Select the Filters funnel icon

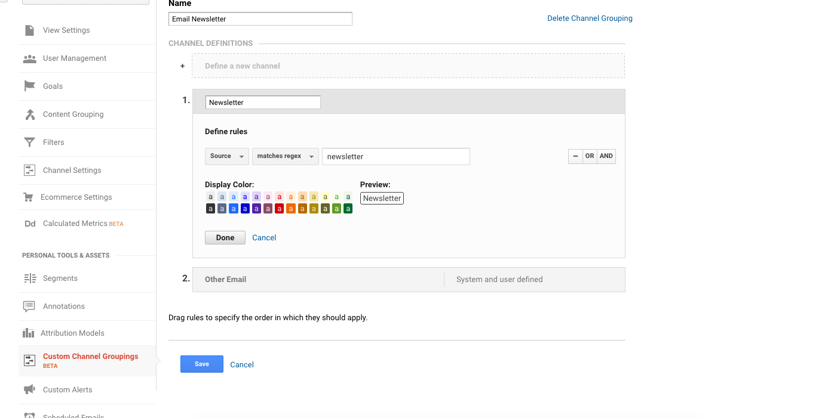coord(29,142)
